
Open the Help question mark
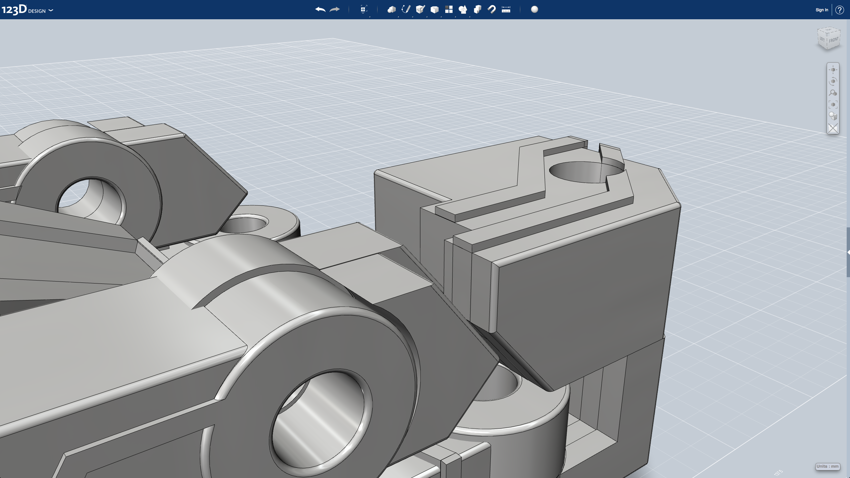(x=840, y=10)
